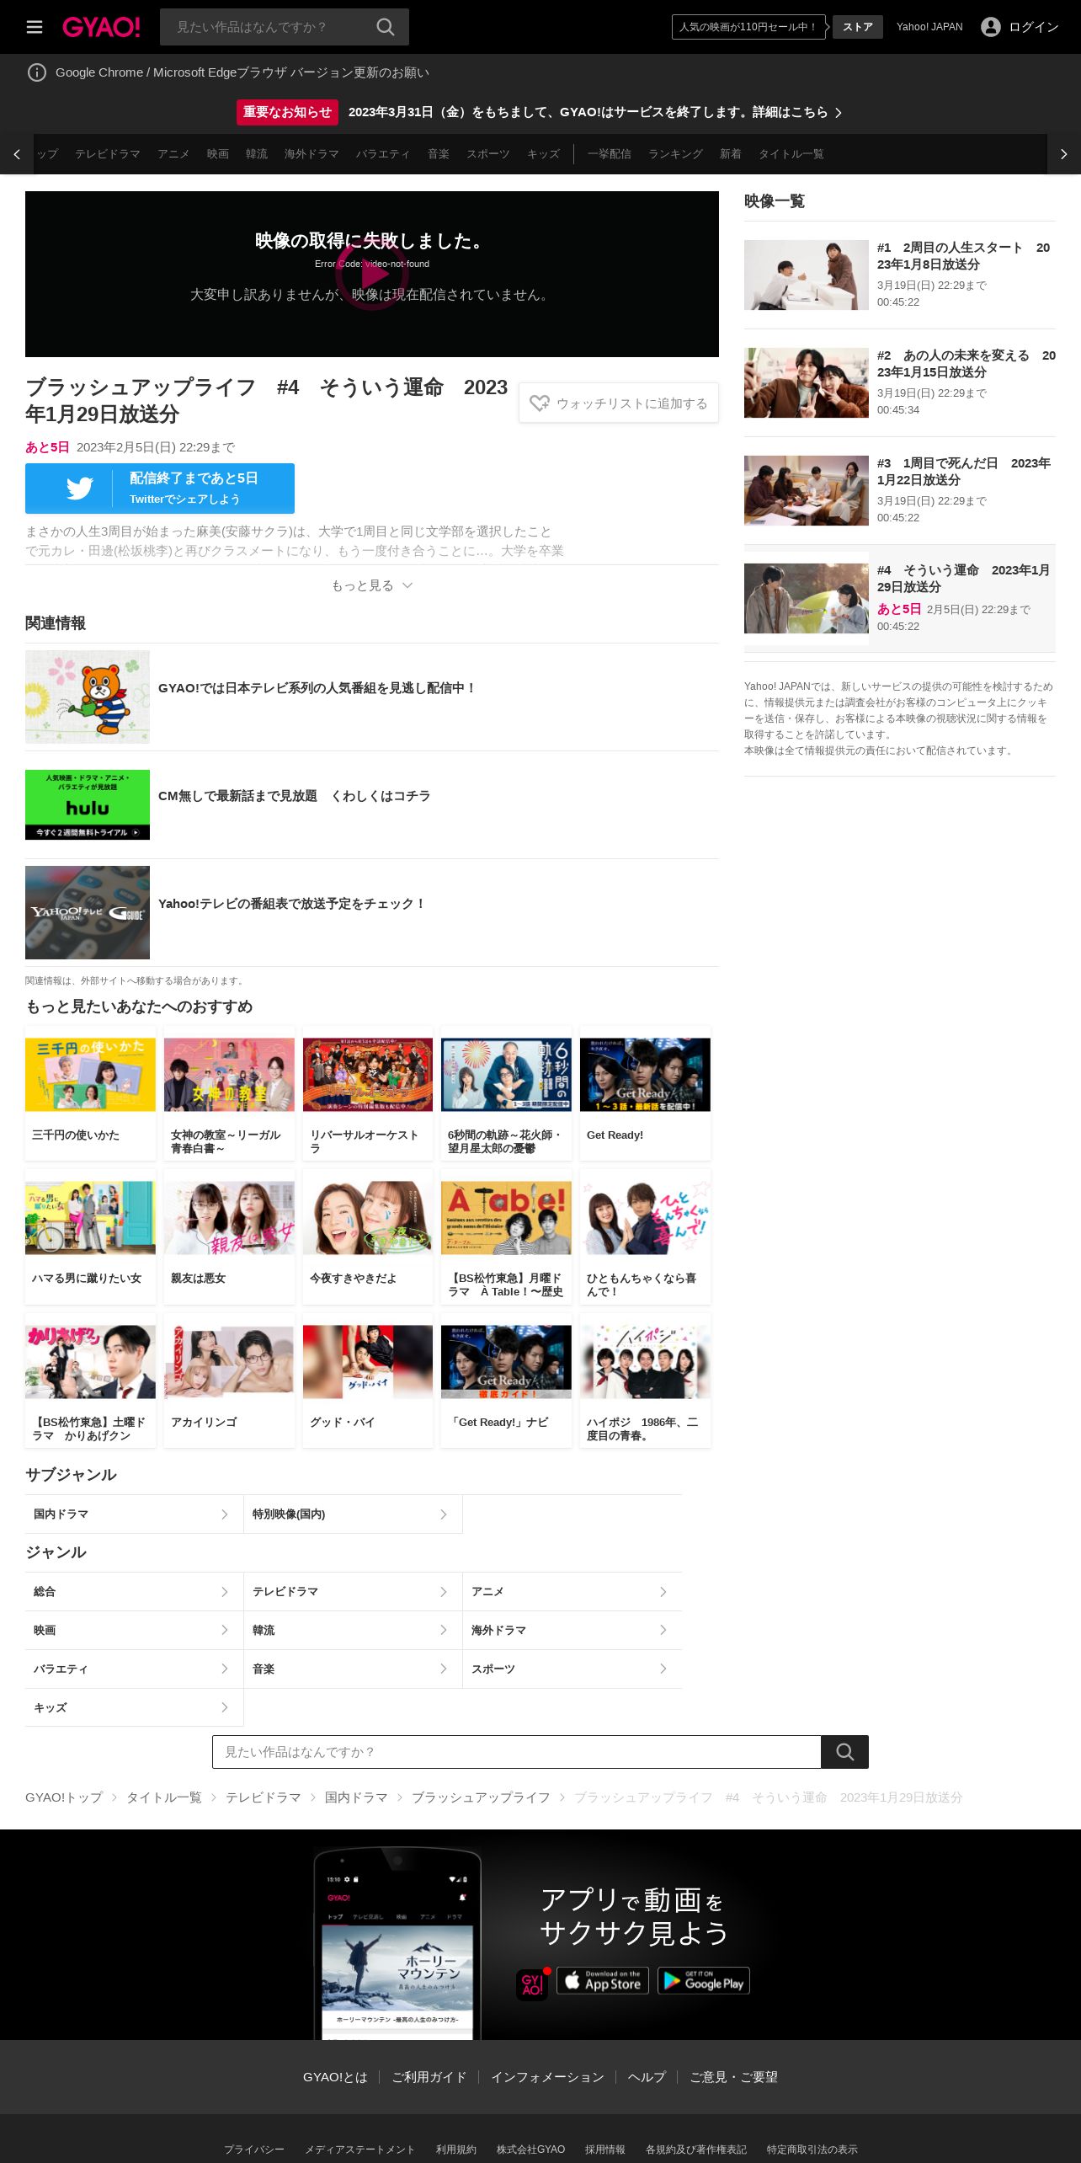Viewport: 1081px width, 2163px height.
Task: Open the 総合 genre row
Action: coord(134,1591)
